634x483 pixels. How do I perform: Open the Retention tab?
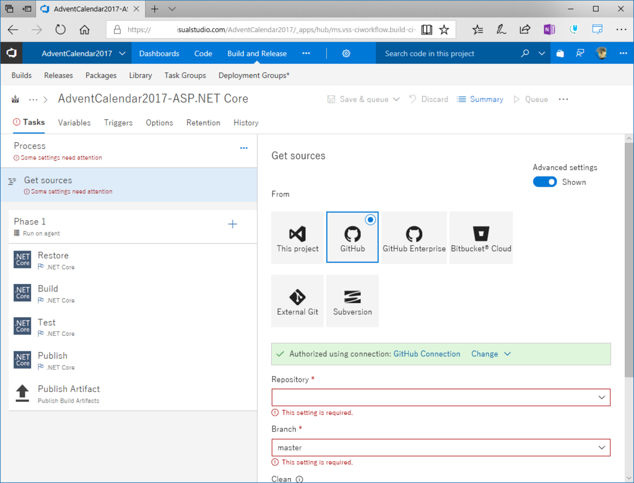click(203, 123)
